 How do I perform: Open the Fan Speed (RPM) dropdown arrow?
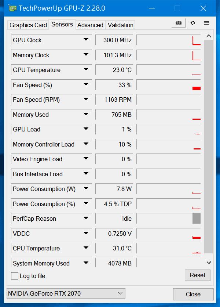[86, 99]
